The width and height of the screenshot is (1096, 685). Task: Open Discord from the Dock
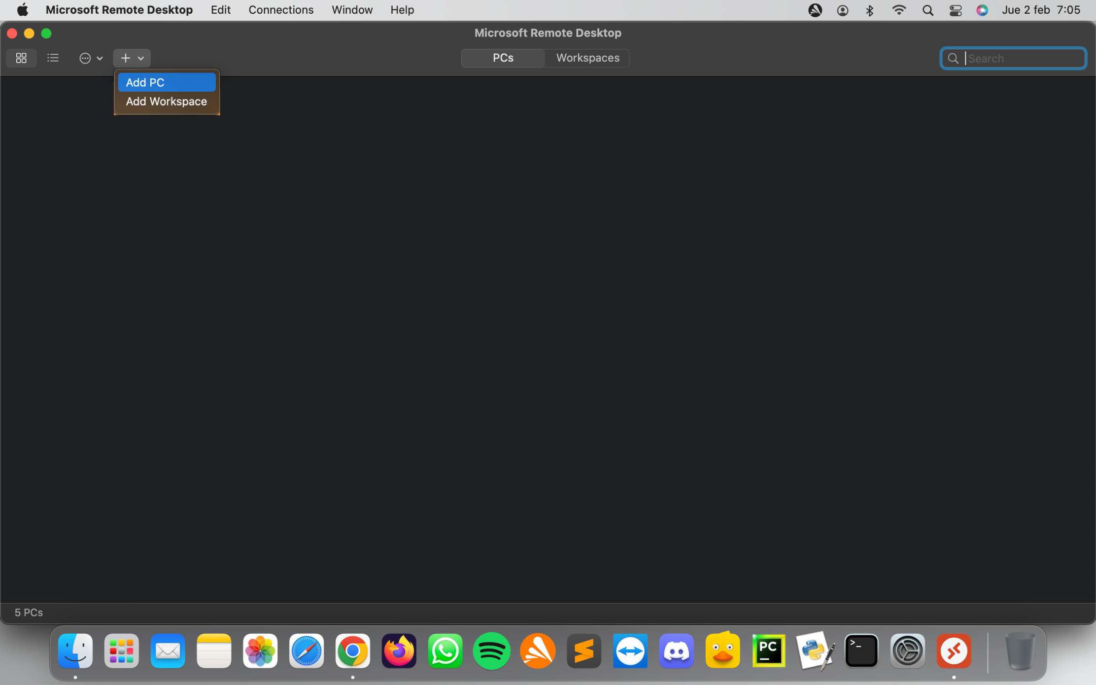[677, 651]
